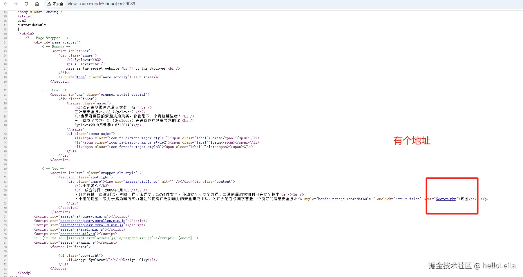
Task: Click the header class="major" line
Action: coord(89,103)
